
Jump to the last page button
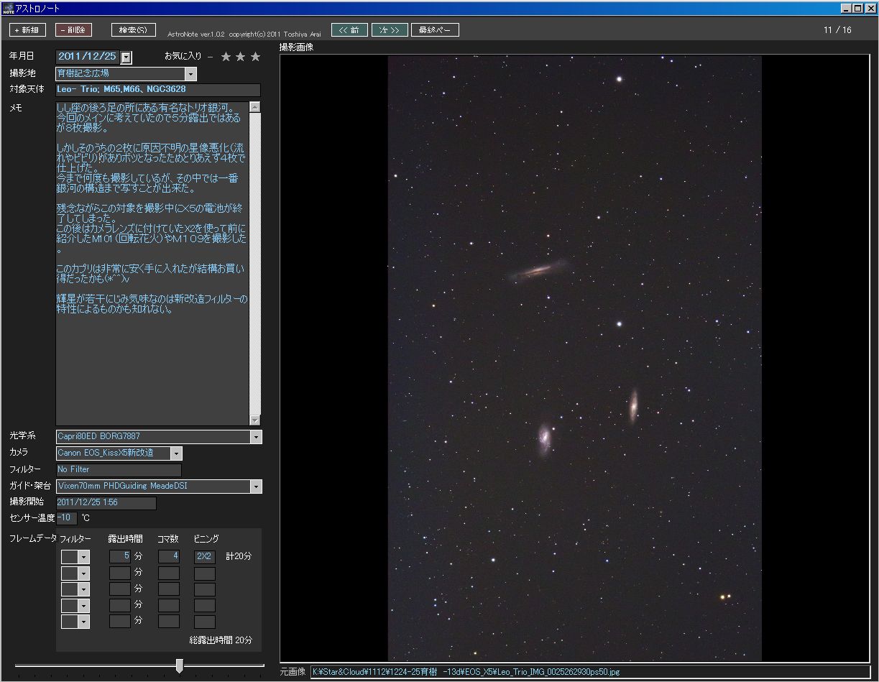436,30
